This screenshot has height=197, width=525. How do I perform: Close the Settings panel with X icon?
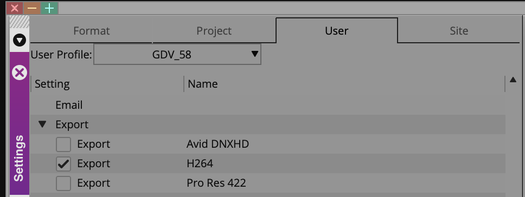[20, 73]
